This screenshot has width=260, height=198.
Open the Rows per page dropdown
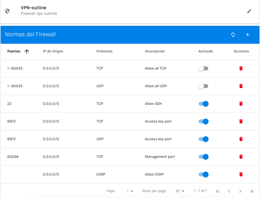click(x=180, y=191)
